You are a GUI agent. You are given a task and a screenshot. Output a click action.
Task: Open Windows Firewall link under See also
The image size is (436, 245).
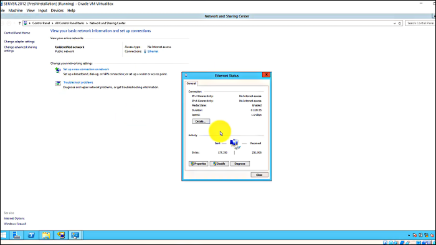[15, 224]
